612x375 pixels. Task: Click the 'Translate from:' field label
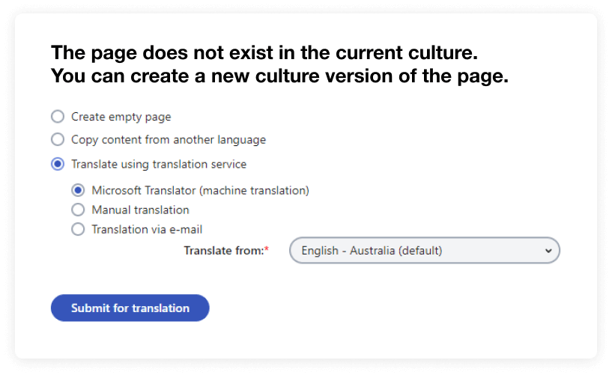click(222, 251)
